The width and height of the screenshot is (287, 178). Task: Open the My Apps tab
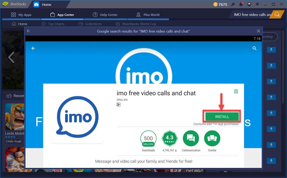click(21, 15)
